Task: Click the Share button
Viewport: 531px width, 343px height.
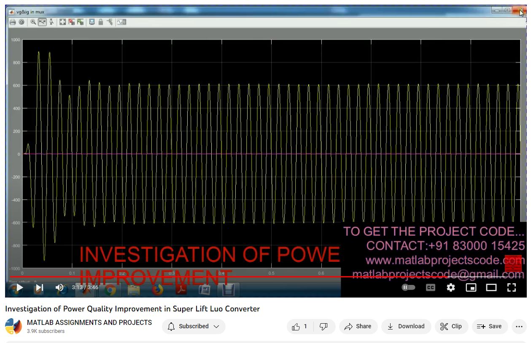Action: (358, 327)
